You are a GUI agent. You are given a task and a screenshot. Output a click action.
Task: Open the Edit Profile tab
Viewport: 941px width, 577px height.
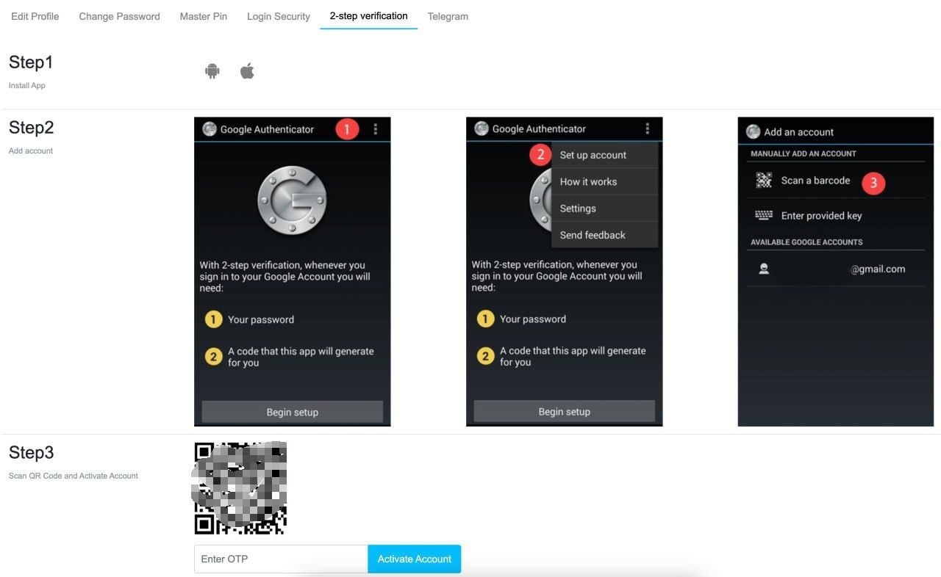[x=35, y=16]
